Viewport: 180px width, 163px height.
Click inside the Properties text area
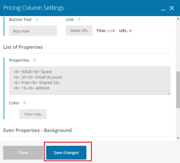click(90, 80)
